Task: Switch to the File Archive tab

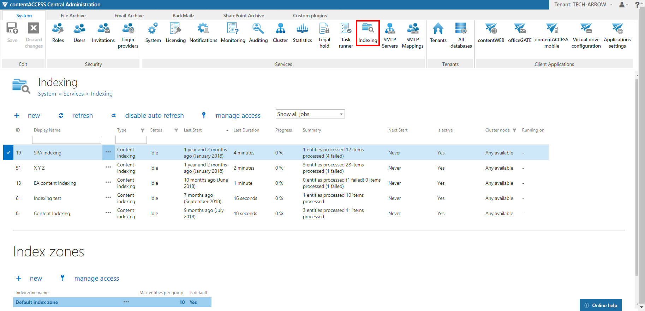Action: [73, 16]
